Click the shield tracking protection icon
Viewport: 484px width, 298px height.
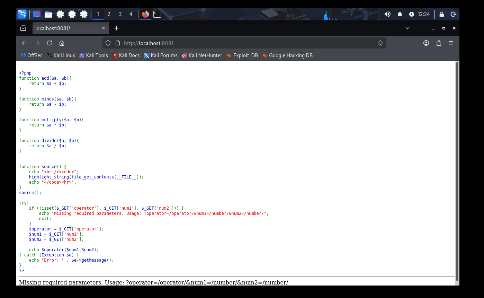point(108,43)
